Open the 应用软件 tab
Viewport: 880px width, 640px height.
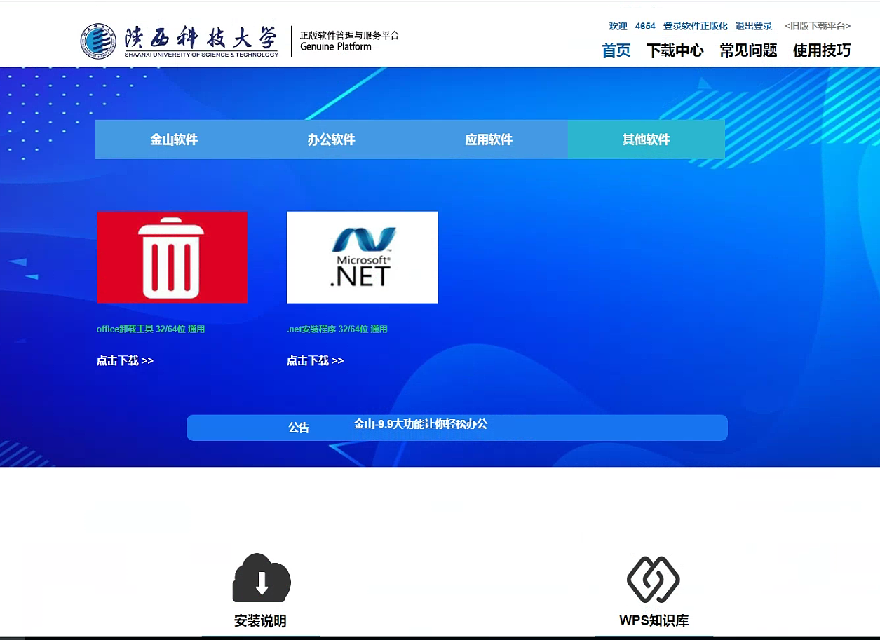(x=489, y=139)
